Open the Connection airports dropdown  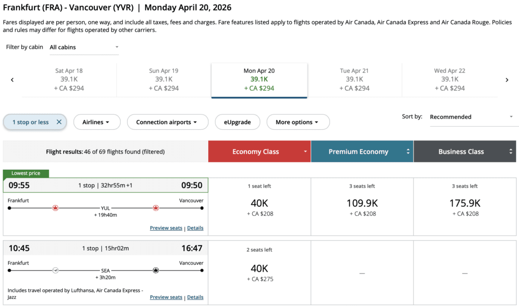pos(168,122)
